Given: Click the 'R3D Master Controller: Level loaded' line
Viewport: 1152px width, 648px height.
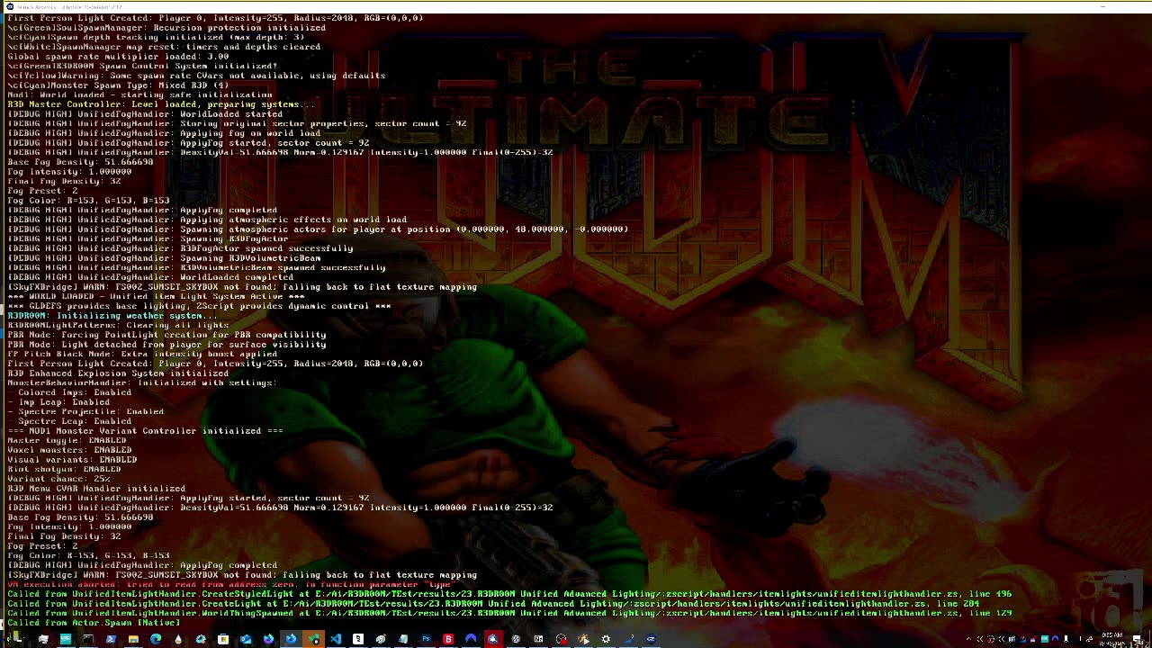Looking at the screenshot, I should click(160, 104).
